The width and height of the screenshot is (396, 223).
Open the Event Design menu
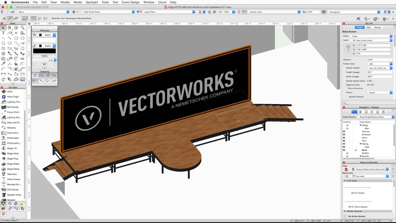point(131,2)
